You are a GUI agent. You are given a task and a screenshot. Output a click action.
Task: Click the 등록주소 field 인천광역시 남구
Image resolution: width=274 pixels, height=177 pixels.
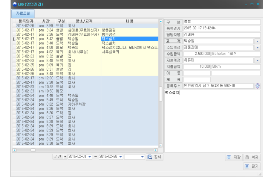[x=219, y=86]
